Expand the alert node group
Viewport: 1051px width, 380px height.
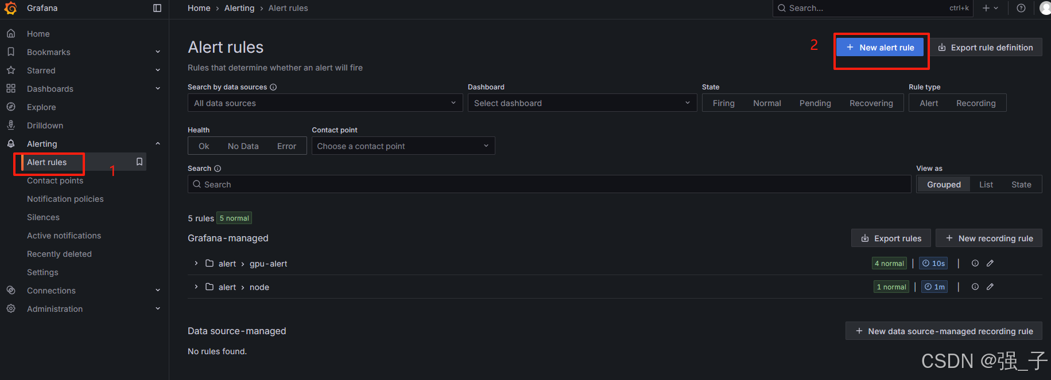tap(196, 287)
